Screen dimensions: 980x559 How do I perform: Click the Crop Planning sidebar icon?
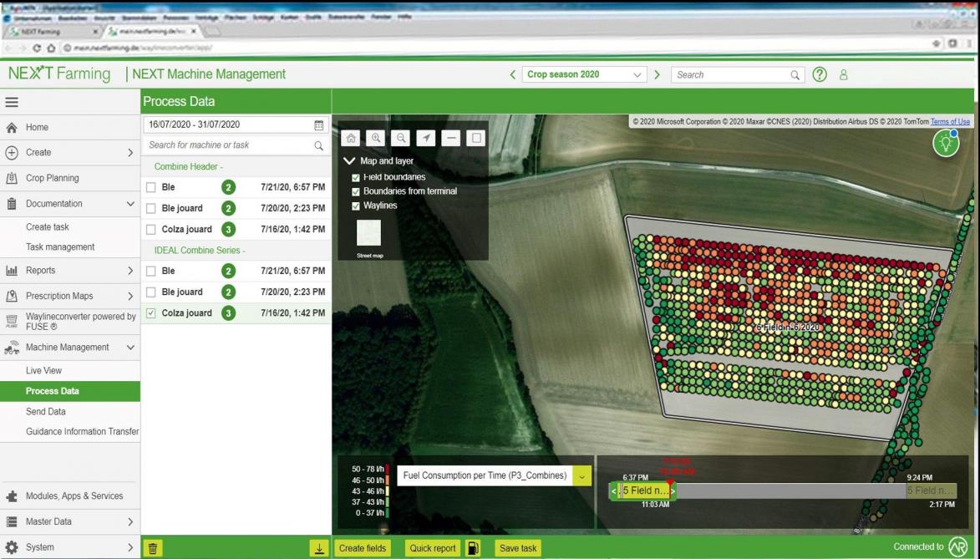point(11,178)
